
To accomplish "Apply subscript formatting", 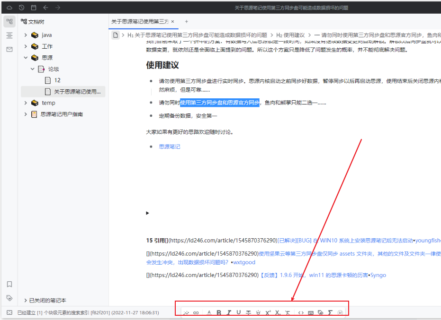I will tap(278, 312).
